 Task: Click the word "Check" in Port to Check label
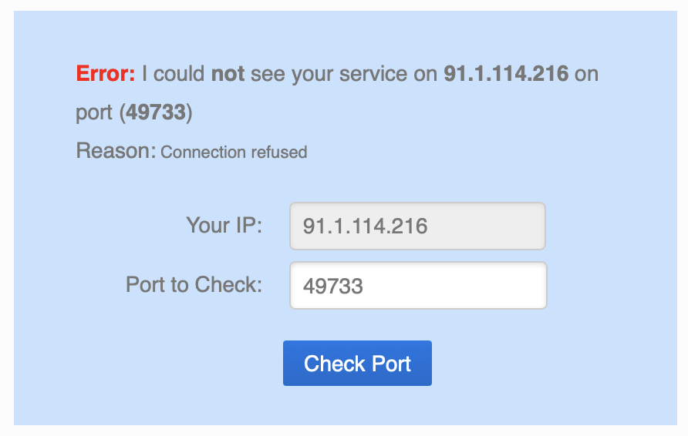[x=228, y=285]
